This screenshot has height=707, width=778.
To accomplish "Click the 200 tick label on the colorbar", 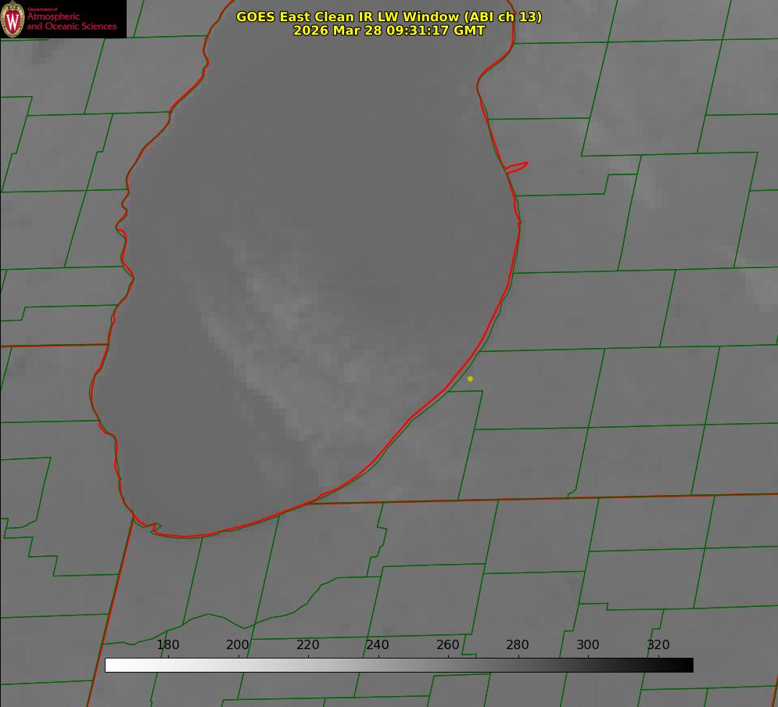I will click(238, 645).
